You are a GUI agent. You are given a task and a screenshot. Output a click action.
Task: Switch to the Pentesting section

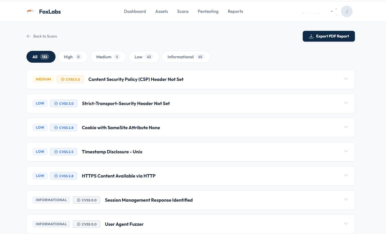coord(208,11)
